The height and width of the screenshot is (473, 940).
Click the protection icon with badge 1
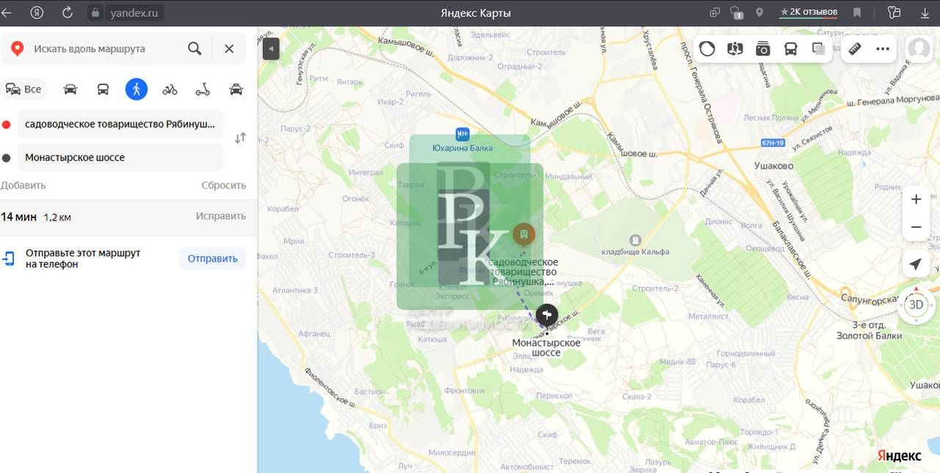click(737, 12)
